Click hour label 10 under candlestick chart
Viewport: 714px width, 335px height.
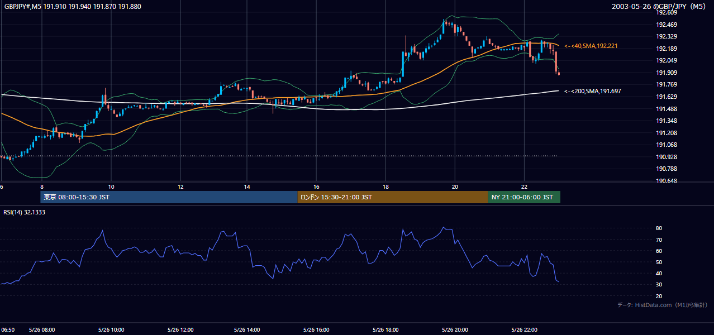[111, 186]
